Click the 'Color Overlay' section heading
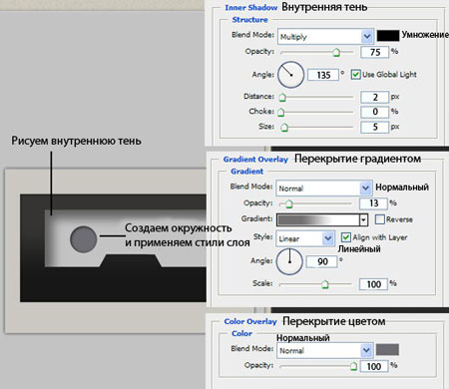449x389 pixels. pos(250,321)
